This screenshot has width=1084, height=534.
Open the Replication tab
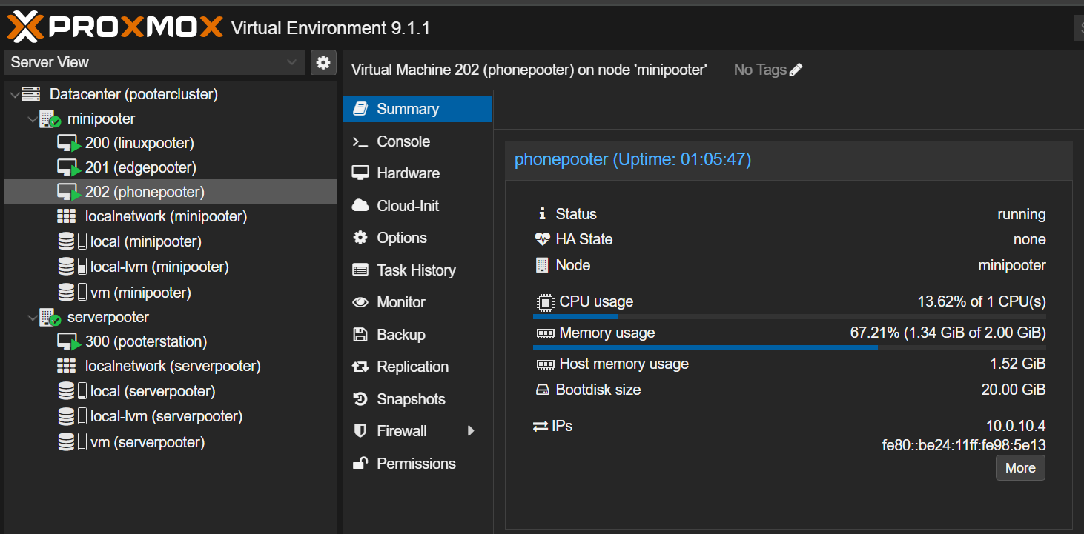pos(417,367)
